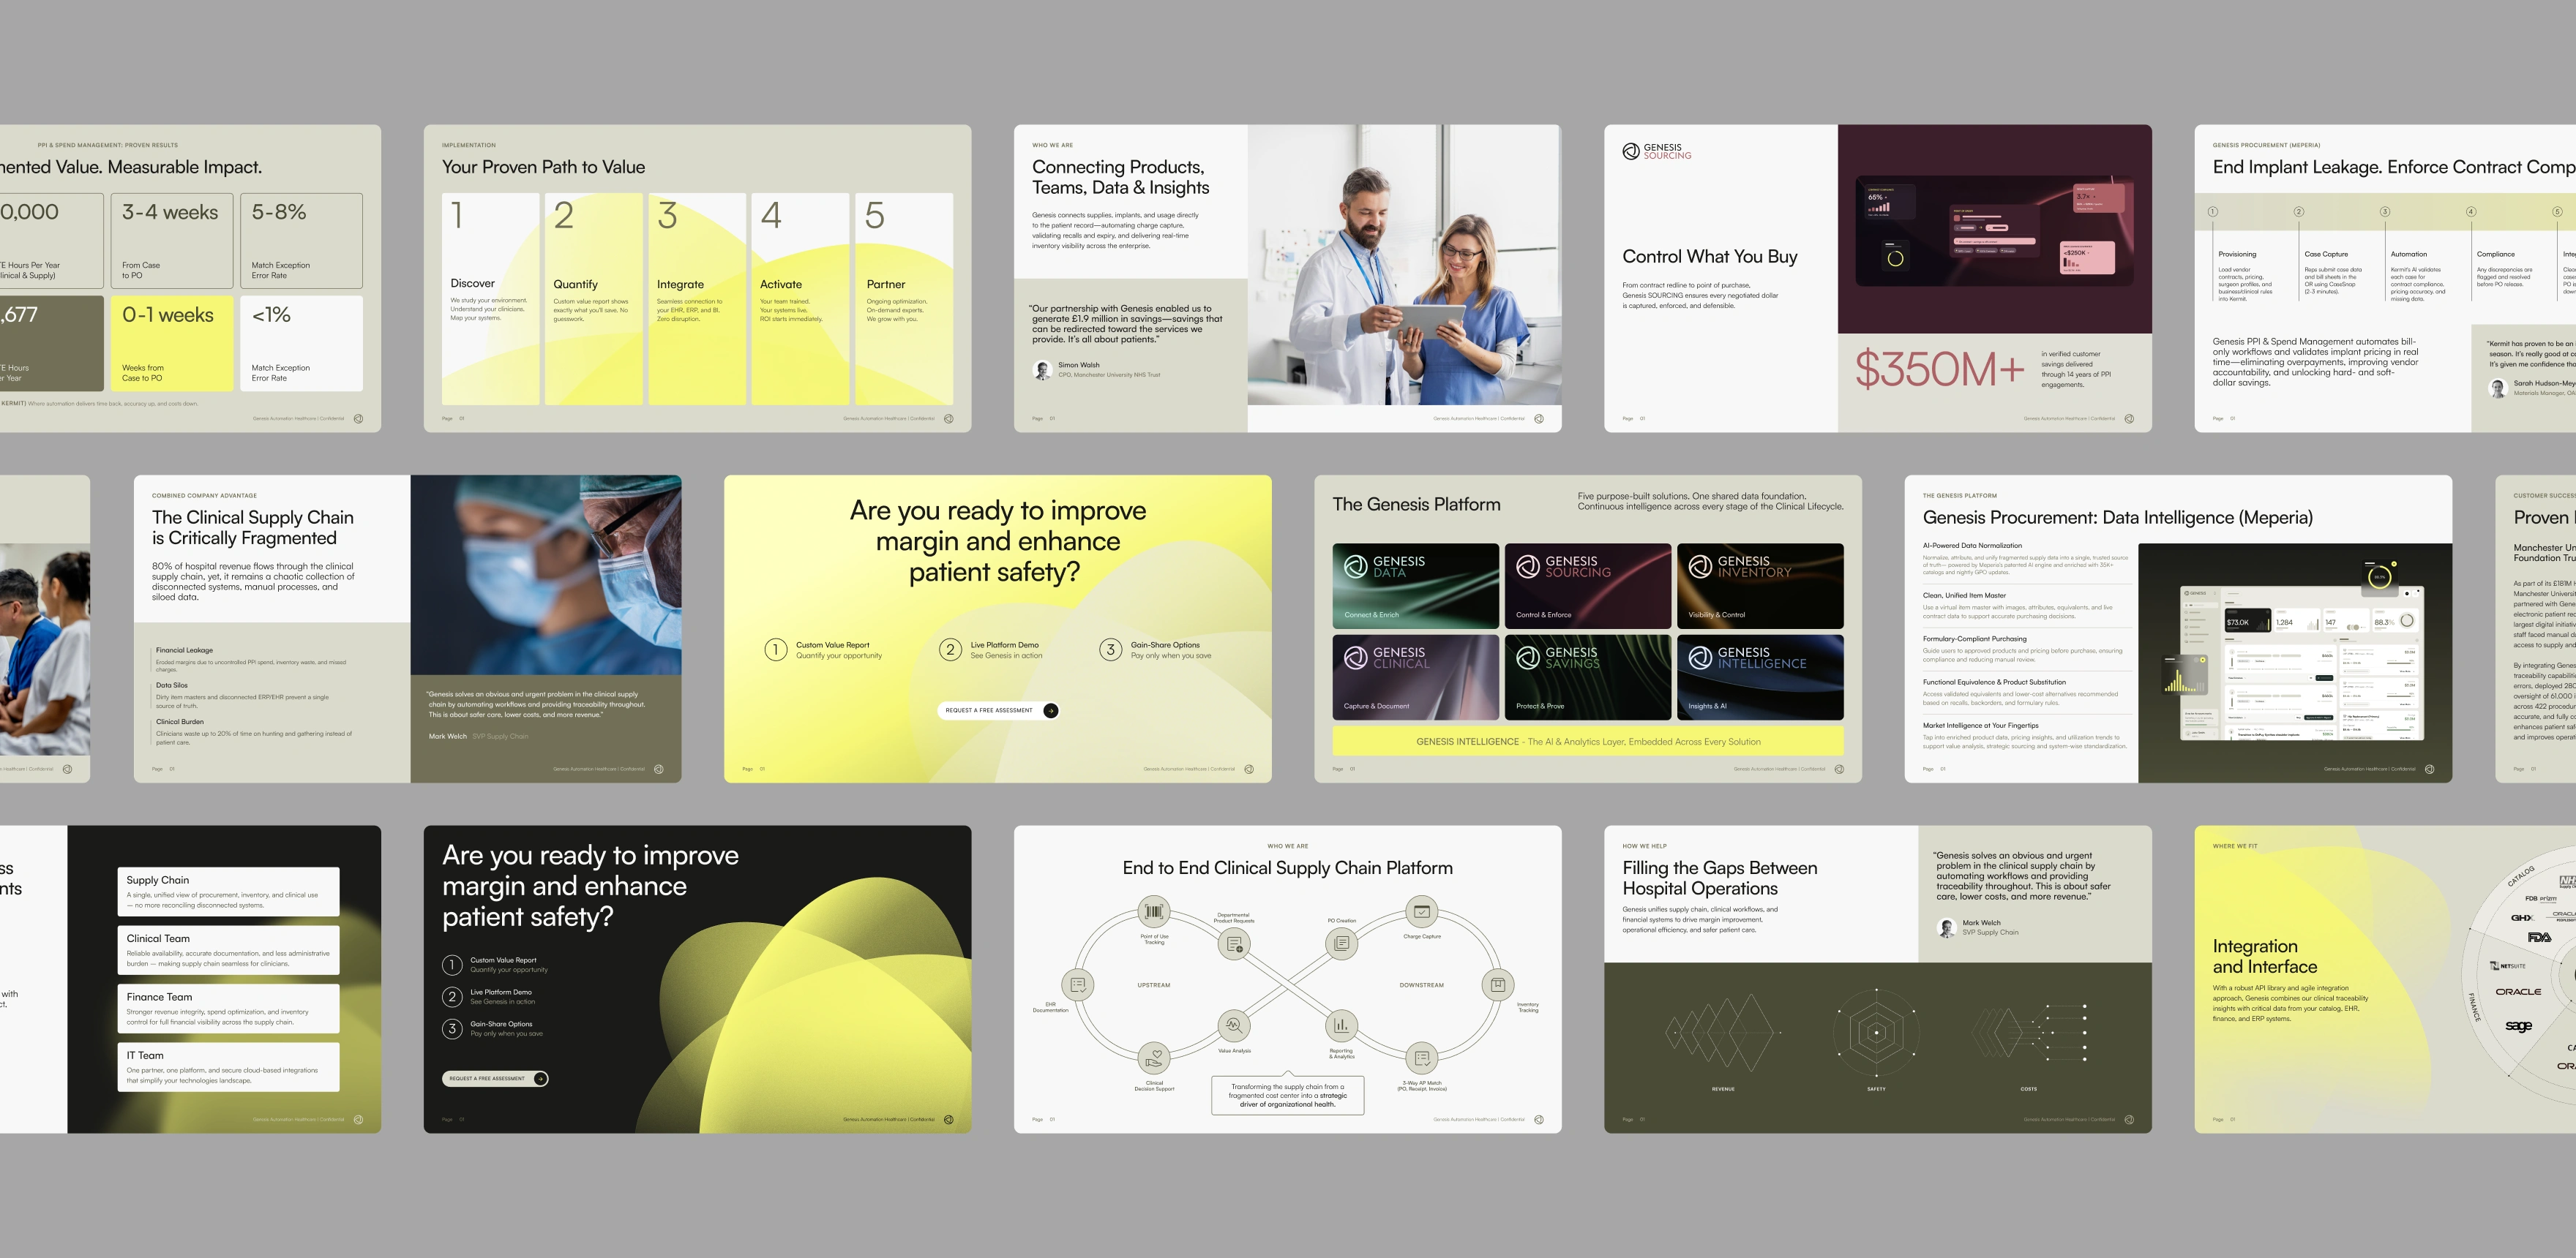2576x1258 pixels.
Task: Click the Genesis Sourcing logo above Control What You Buy
Action: coord(1657,151)
